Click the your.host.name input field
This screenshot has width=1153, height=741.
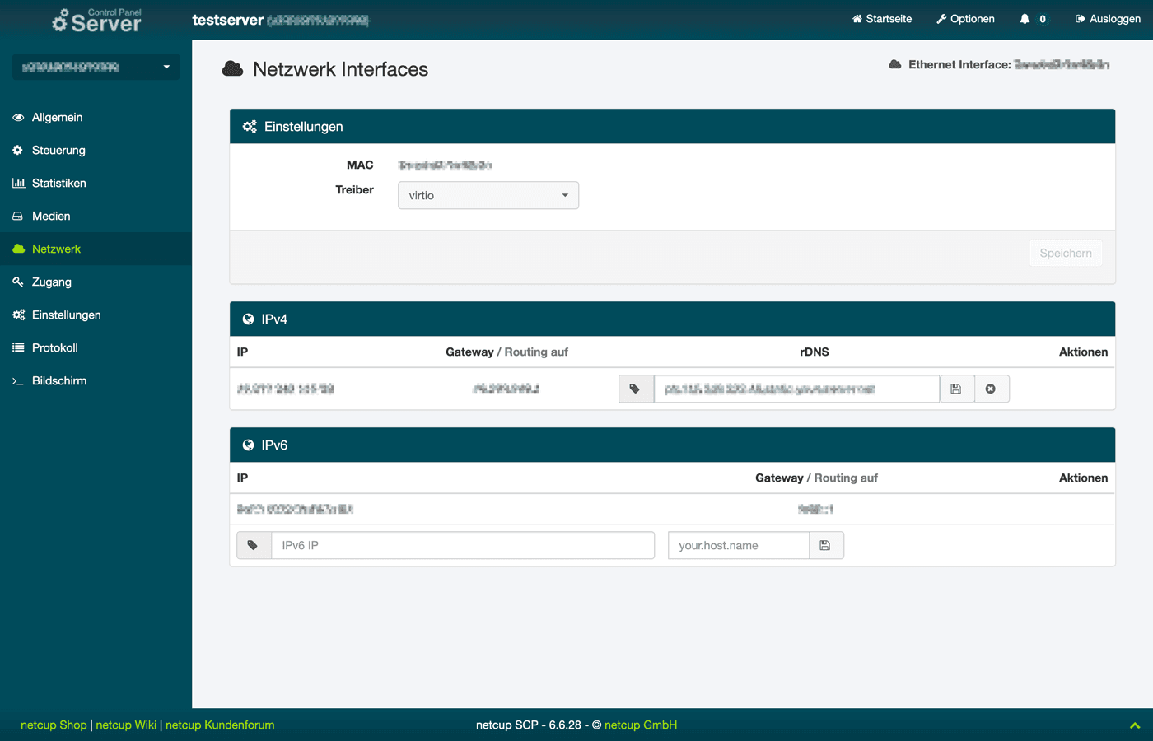point(738,545)
